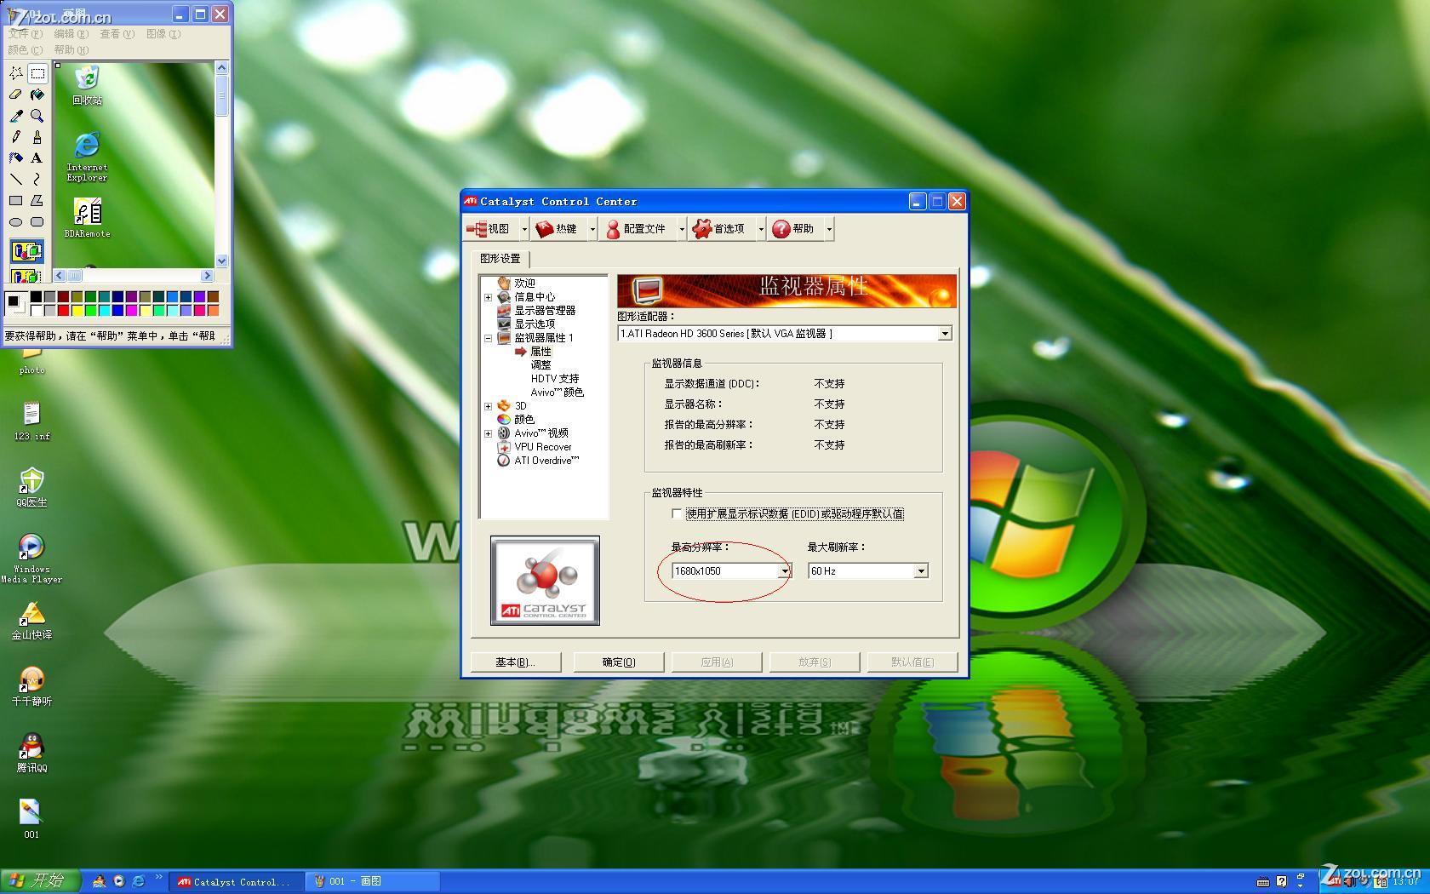Click the 确定(O) button
The width and height of the screenshot is (1430, 894).
click(619, 662)
